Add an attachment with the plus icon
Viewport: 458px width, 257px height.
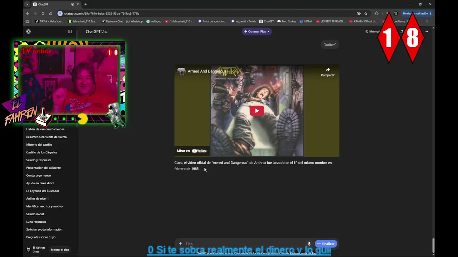[180, 244]
